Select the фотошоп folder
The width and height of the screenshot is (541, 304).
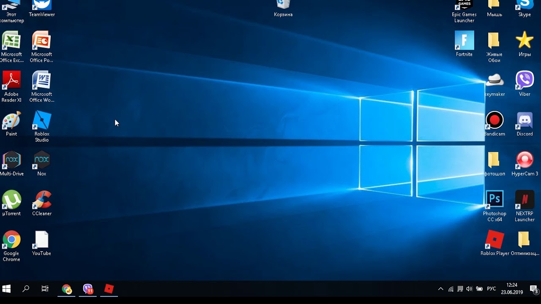click(x=494, y=163)
